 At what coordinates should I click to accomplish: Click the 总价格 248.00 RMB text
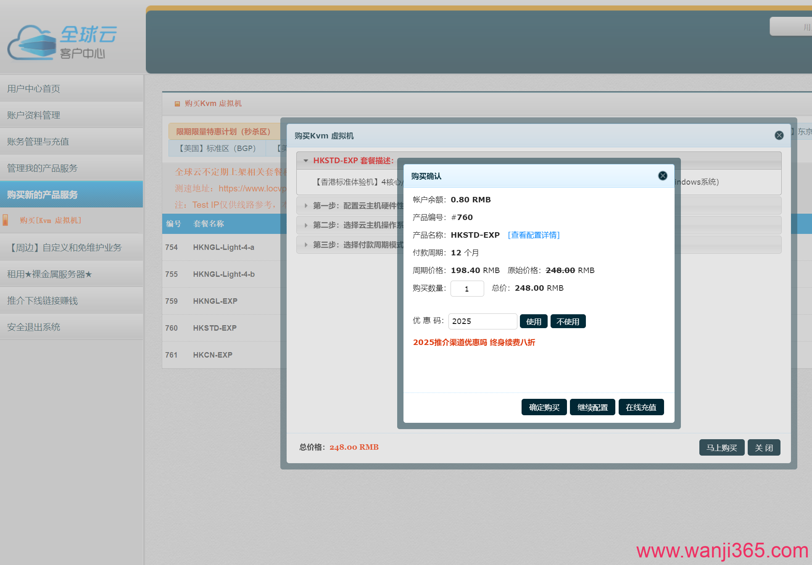(x=339, y=447)
